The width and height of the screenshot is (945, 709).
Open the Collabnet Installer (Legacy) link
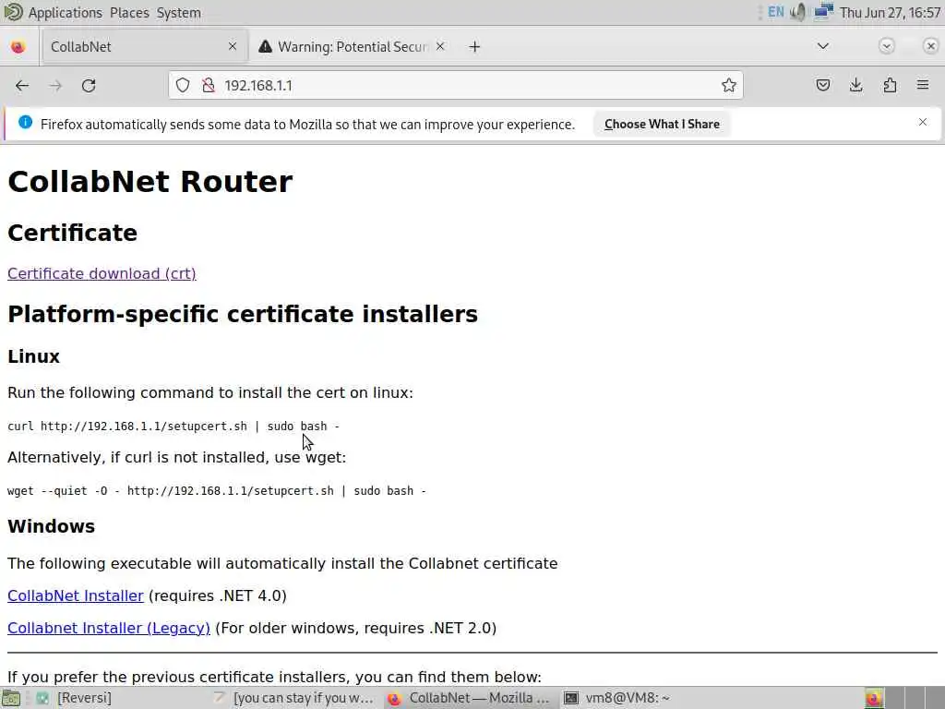(x=109, y=628)
